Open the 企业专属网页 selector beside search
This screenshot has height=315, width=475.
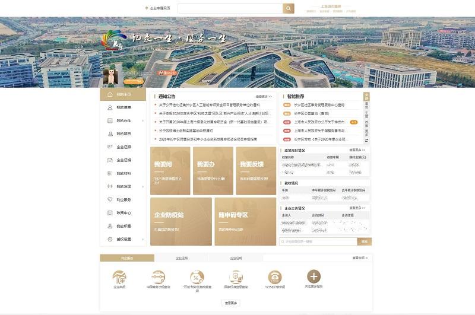(x=158, y=8)
